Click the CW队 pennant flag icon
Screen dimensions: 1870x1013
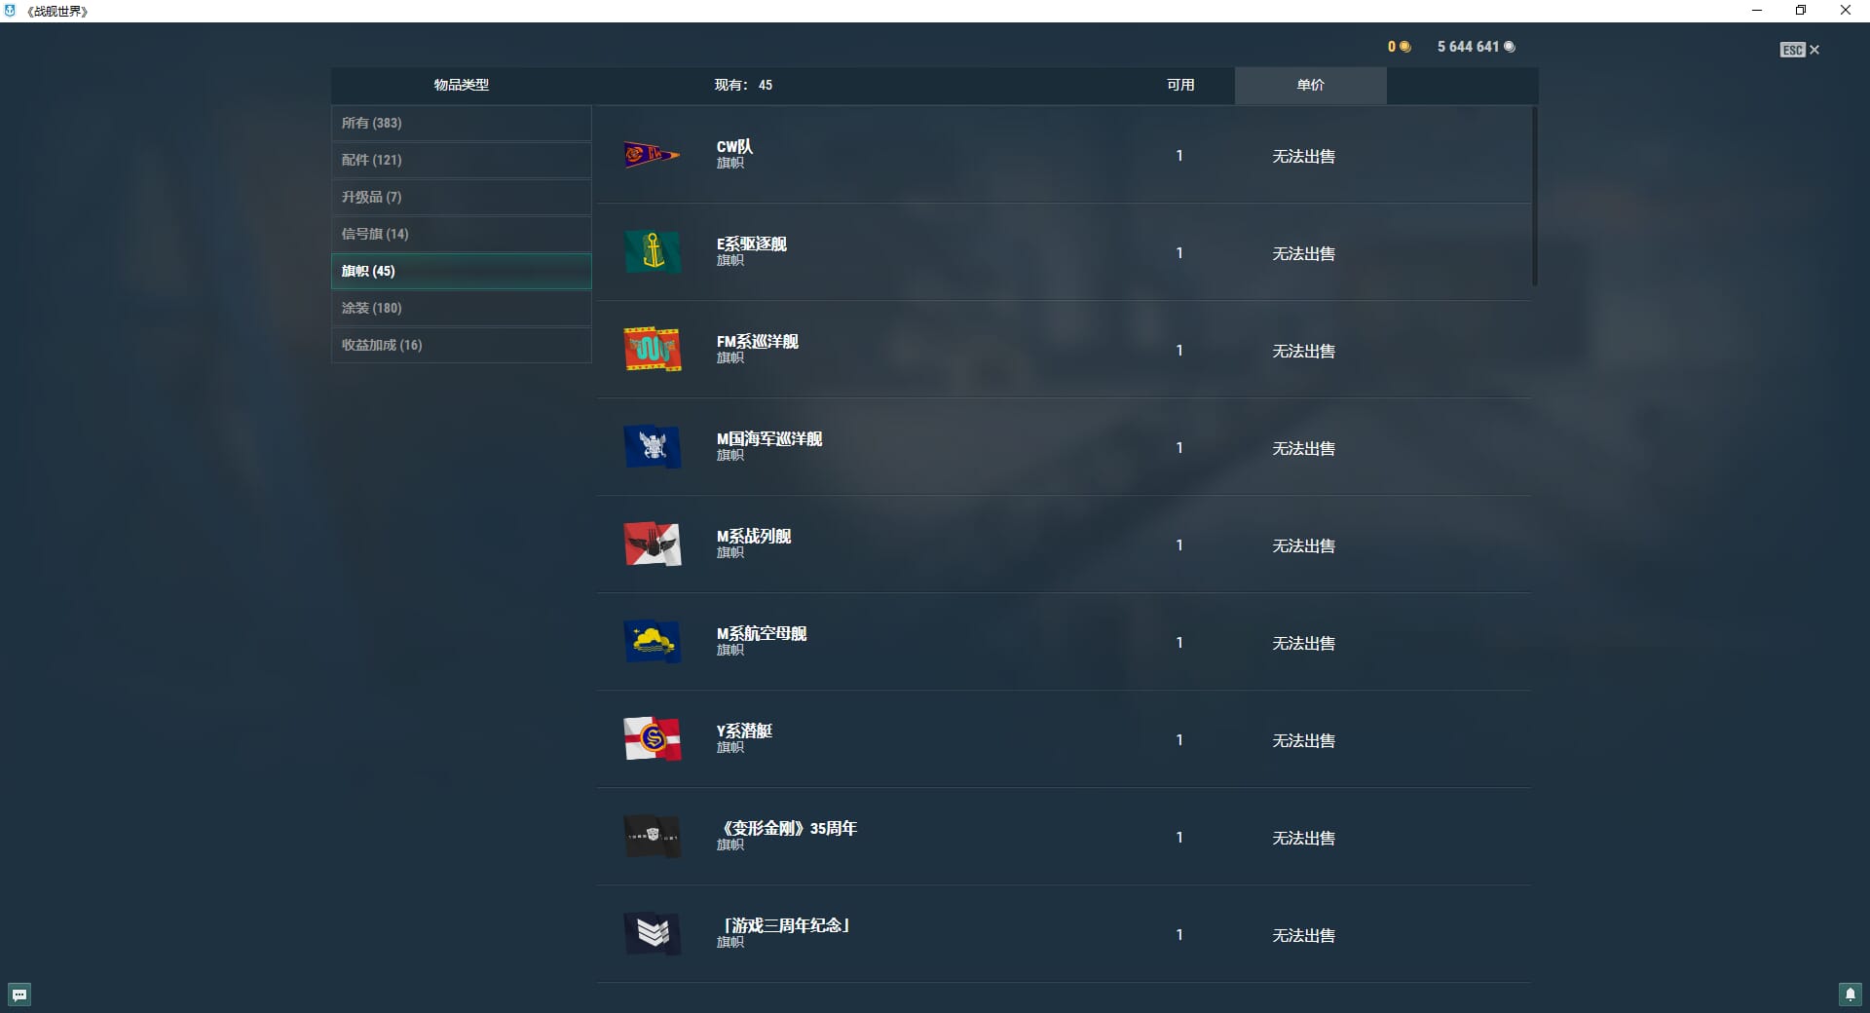(652, 155)
